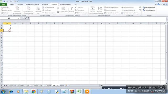Click Поиск решения button
This screenshot has height=94, width=168.
pyautogui.click(x=149, y=10)
